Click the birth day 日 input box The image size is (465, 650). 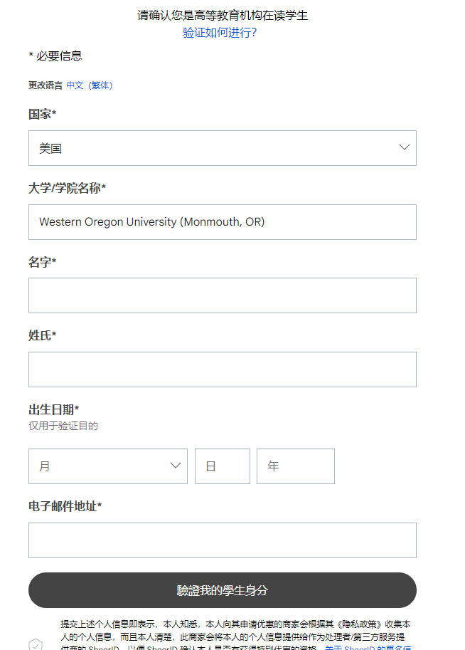[x=223, y=466]
